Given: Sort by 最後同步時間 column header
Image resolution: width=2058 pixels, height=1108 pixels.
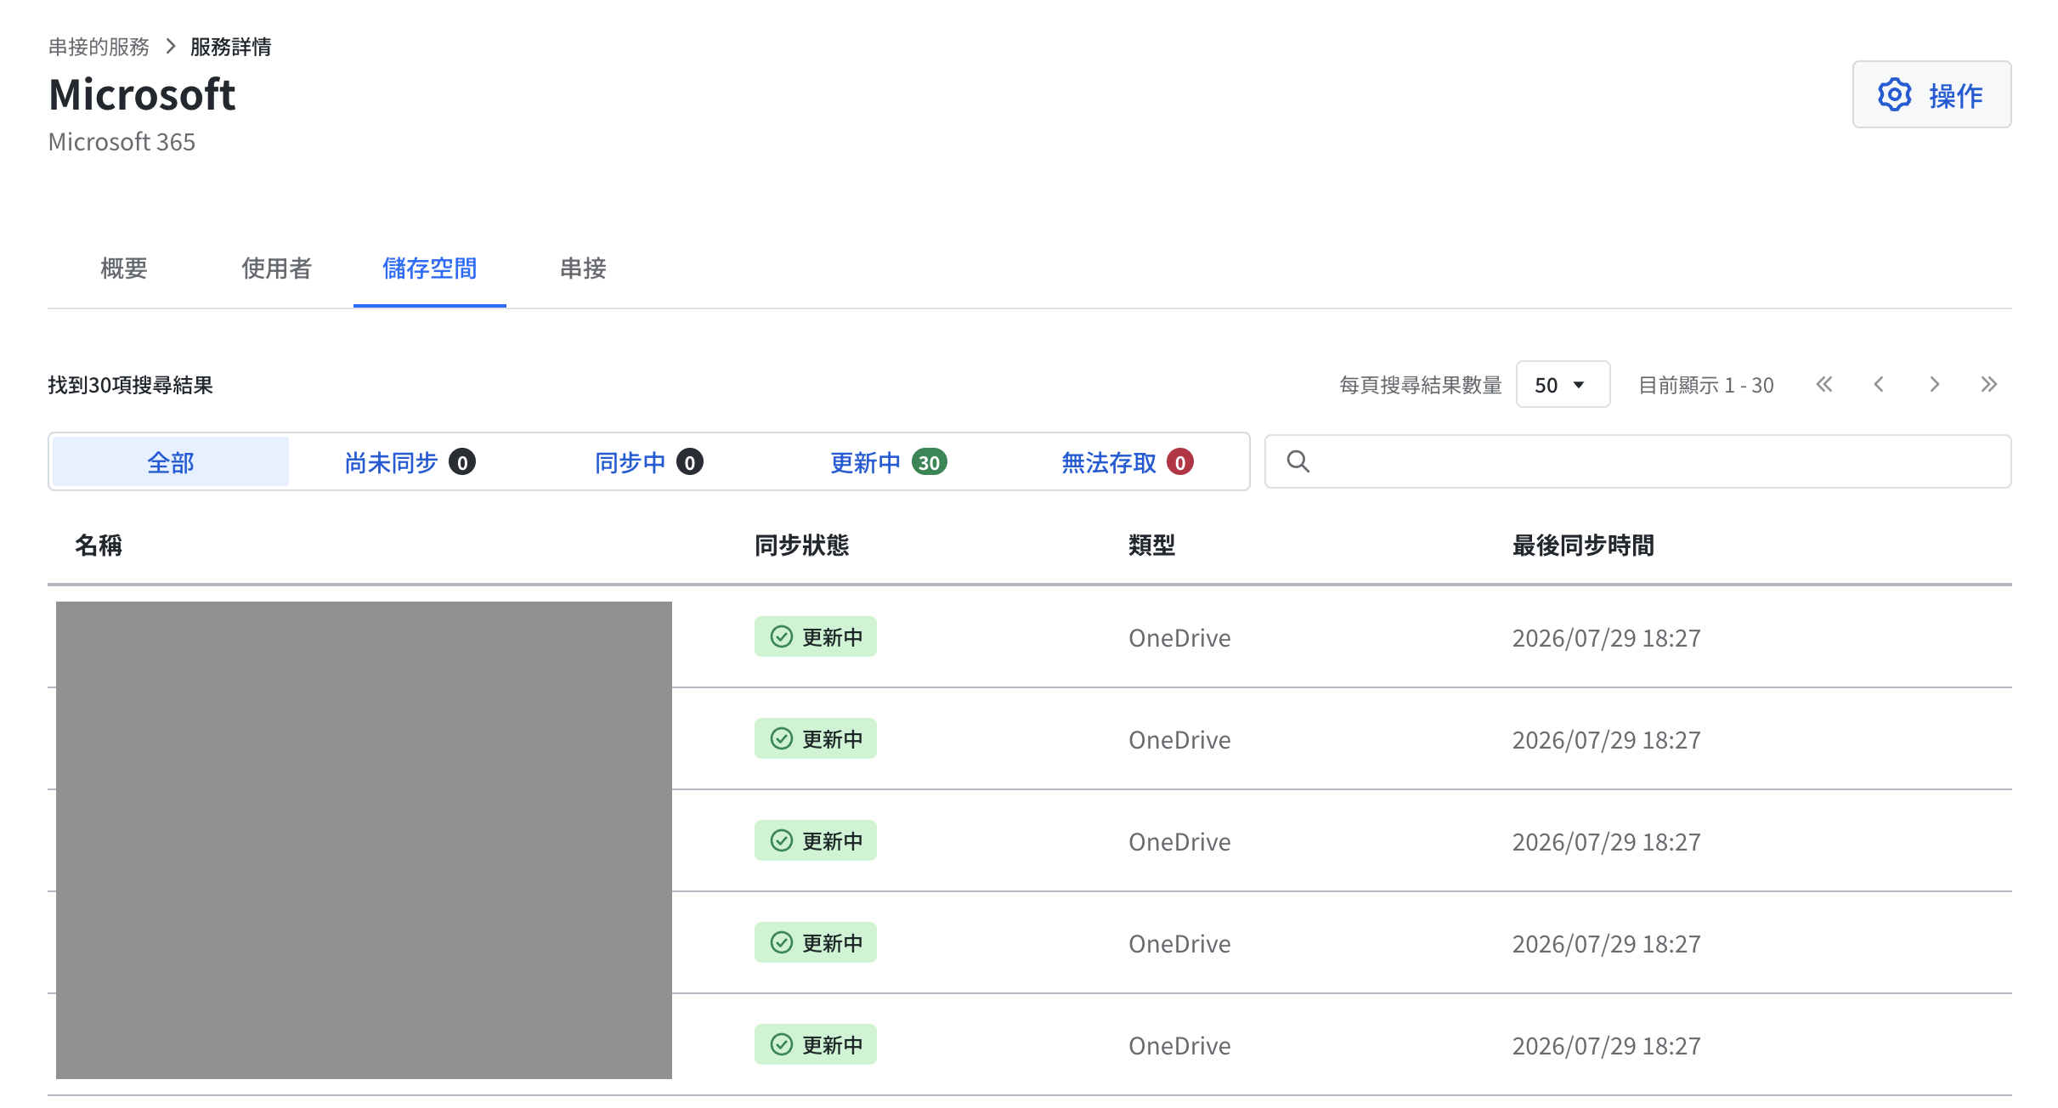Looking at the screenshot, I should coord(1583,546).
